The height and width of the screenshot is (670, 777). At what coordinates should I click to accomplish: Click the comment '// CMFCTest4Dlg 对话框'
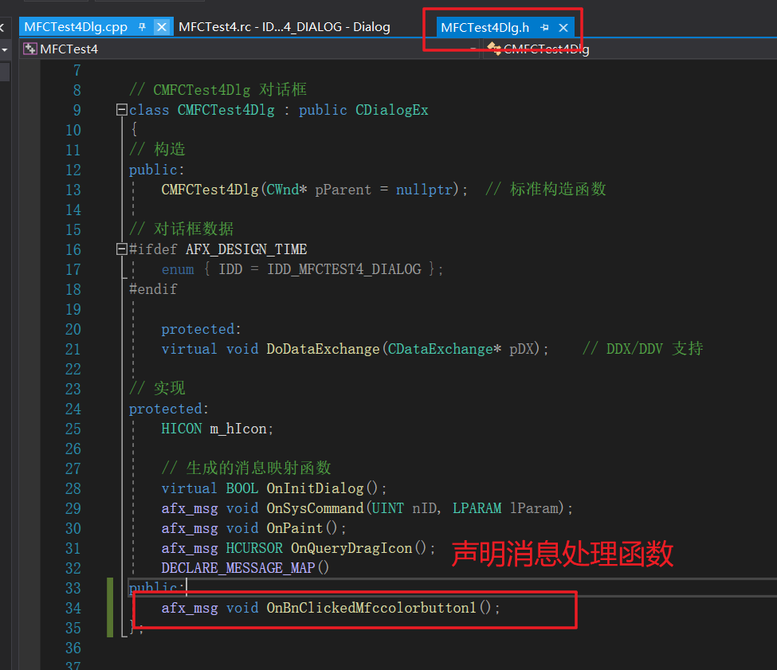tap(218, 90)
